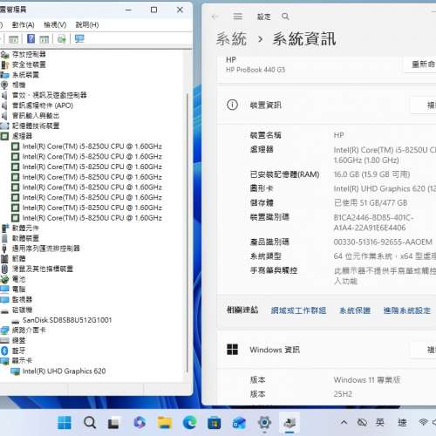Open the hamburger navigation menu in Settings

coord(237,17)
